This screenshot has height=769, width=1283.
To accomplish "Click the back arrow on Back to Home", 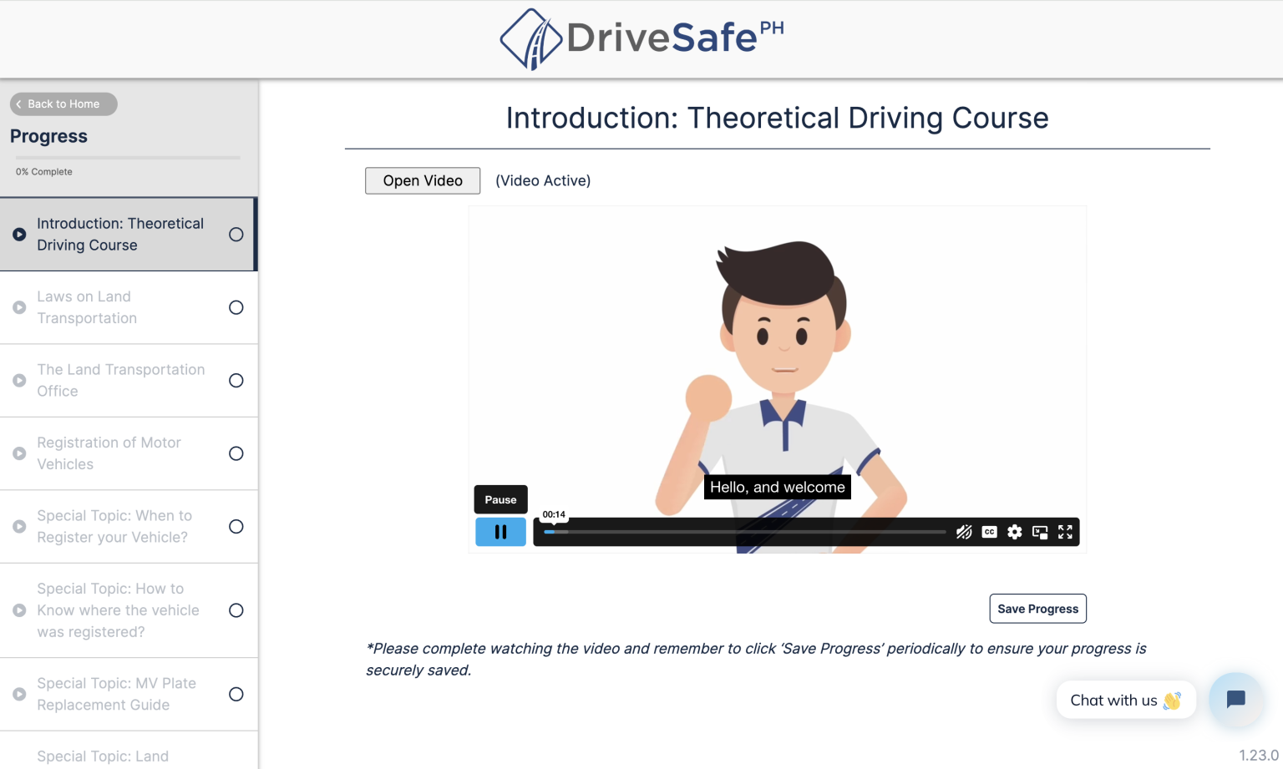I will [x=18, y=104].
